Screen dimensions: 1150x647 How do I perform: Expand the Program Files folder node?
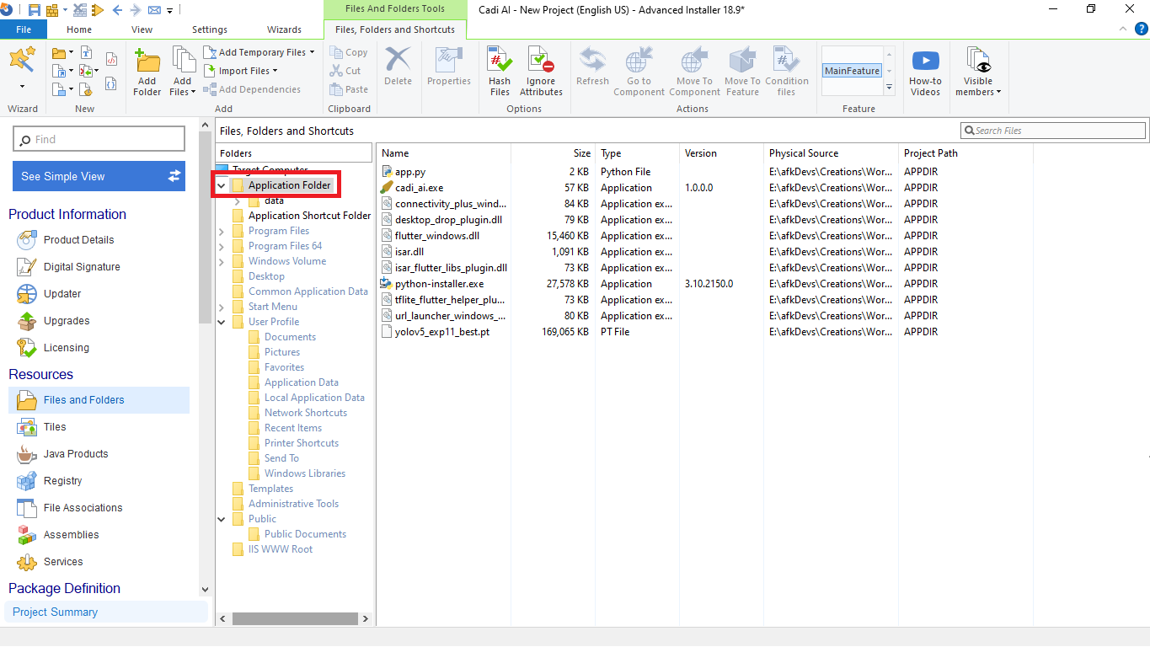[x=222, y=231]
